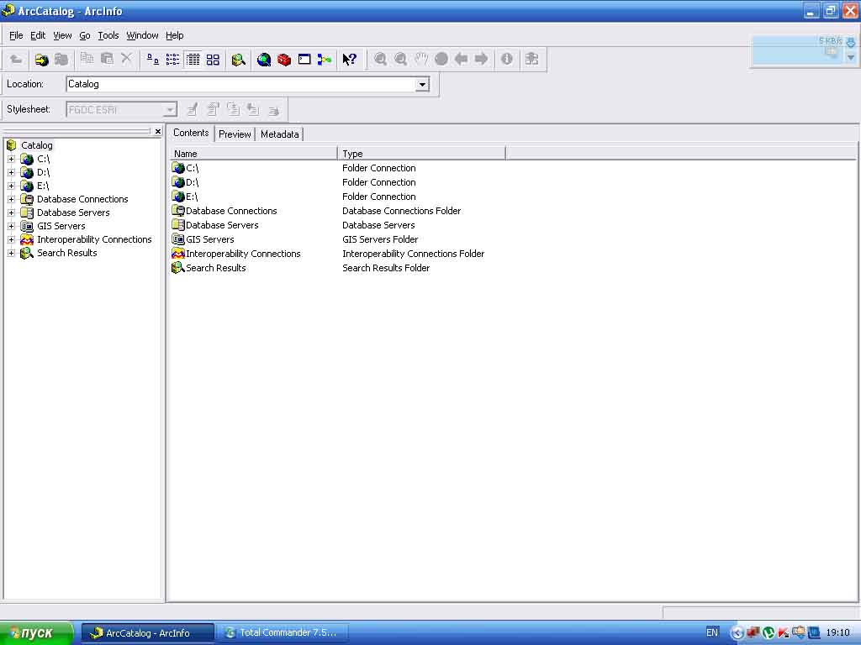The width and height of the screenshot is (861, 645).
Task: Expand the C:\ node in catalog tree
Action: [11, 159]
